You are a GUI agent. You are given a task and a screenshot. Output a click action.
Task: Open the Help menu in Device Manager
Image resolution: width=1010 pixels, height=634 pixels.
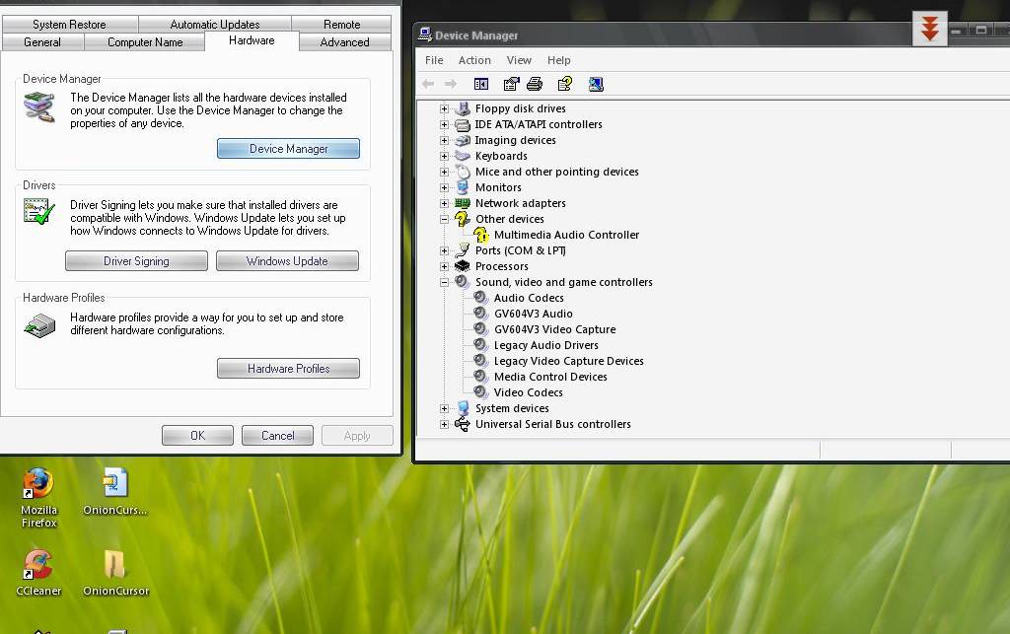coord(558,60)
